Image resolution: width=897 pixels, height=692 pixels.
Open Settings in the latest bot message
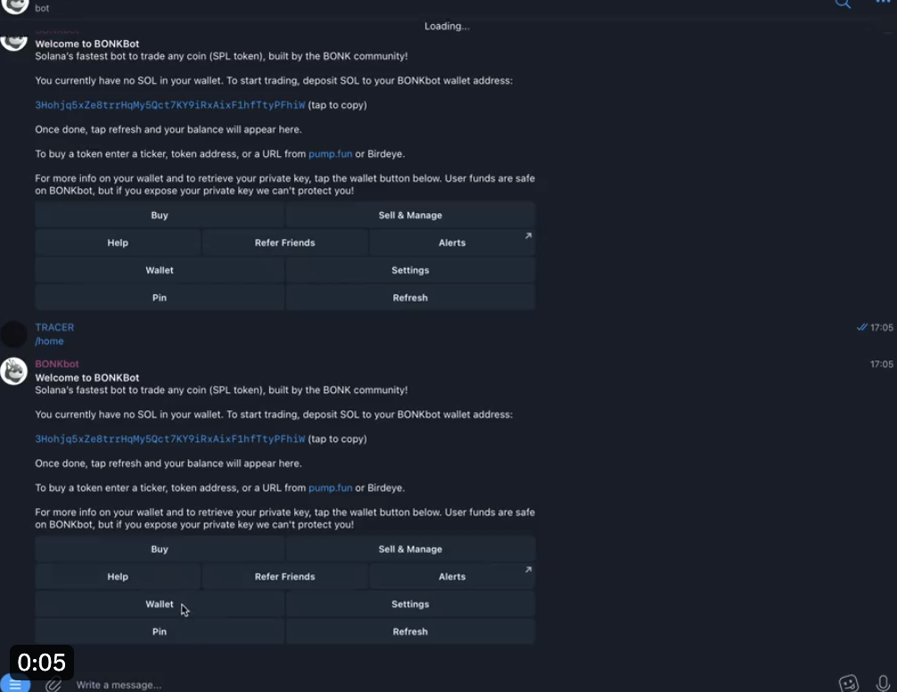(x=410, y=604)
